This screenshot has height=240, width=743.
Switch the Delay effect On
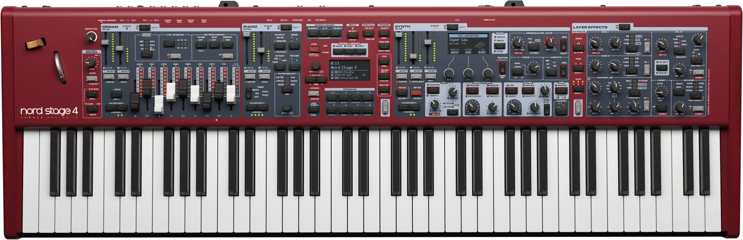(x=698, y=73)
